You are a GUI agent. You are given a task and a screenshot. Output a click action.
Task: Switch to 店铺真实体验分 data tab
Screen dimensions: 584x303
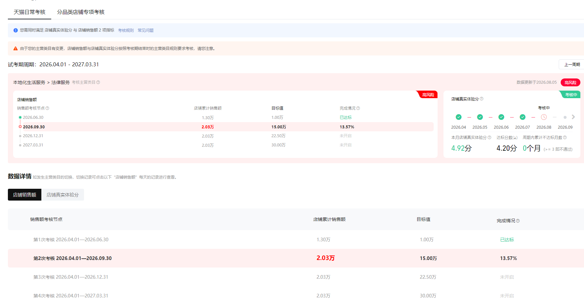point(63,195)
